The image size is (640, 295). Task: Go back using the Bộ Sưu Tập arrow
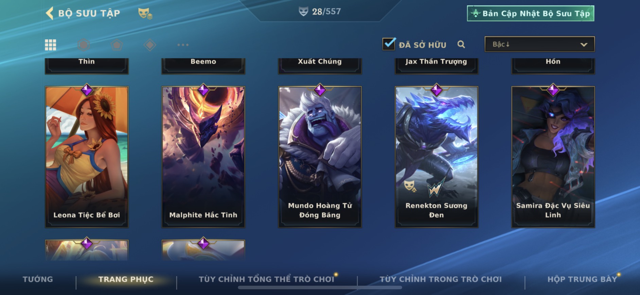coord(50,13)
